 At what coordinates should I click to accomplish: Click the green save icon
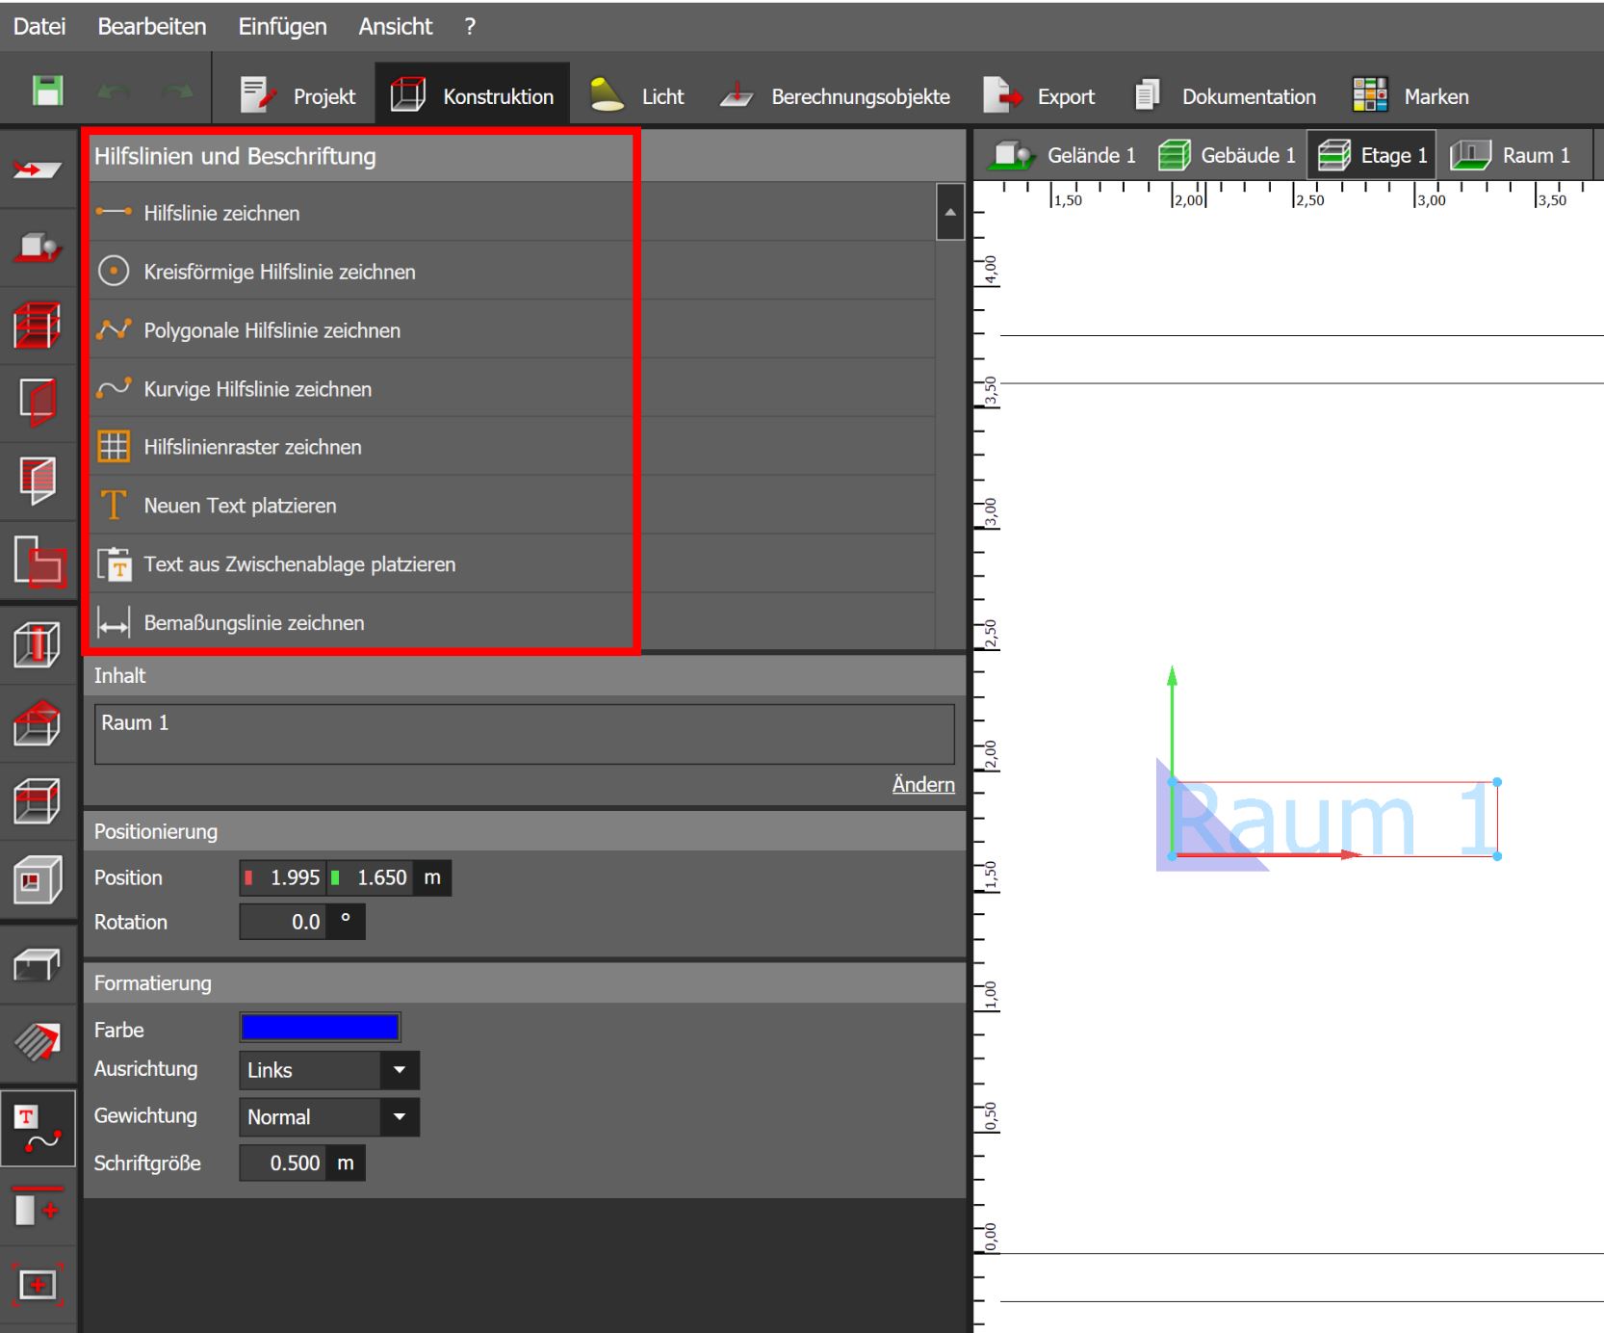(47, 91)
